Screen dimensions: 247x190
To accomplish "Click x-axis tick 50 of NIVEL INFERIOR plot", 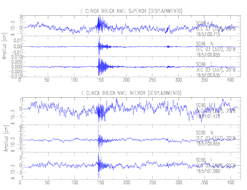I will click(x=47, y=183).
